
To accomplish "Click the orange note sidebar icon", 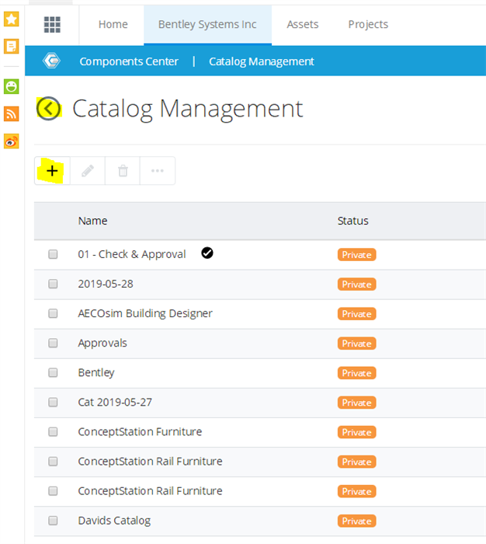I will tap(12, 47).
